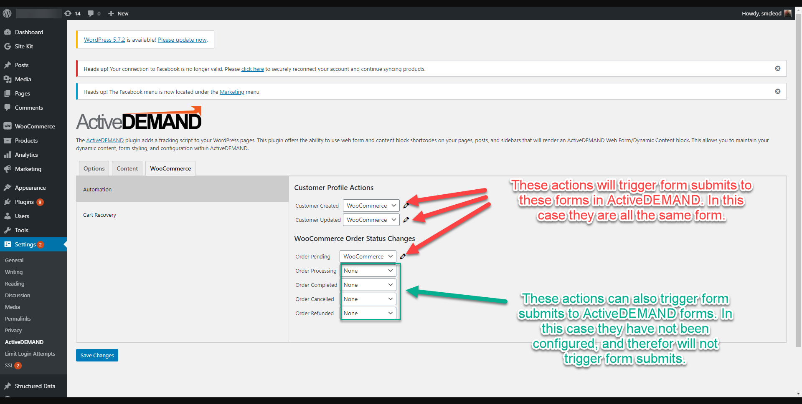The width and height of the screenshot is (802, 404).
Task: Switch to the Options tab
Action: pos(94,168)
